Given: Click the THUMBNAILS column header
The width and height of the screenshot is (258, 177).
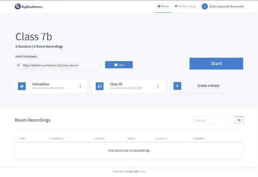Looking at the screenshot, I should click(56, 139).
